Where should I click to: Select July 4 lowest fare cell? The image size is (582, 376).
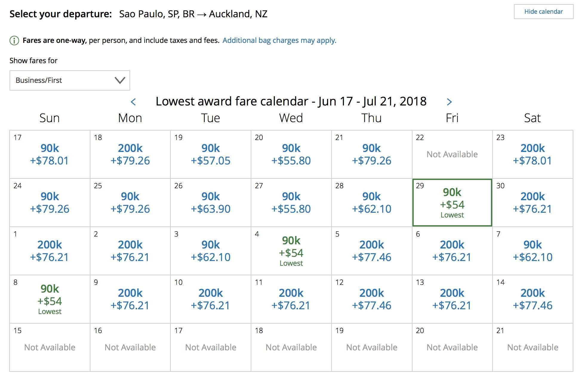click(x=291, y=251)
